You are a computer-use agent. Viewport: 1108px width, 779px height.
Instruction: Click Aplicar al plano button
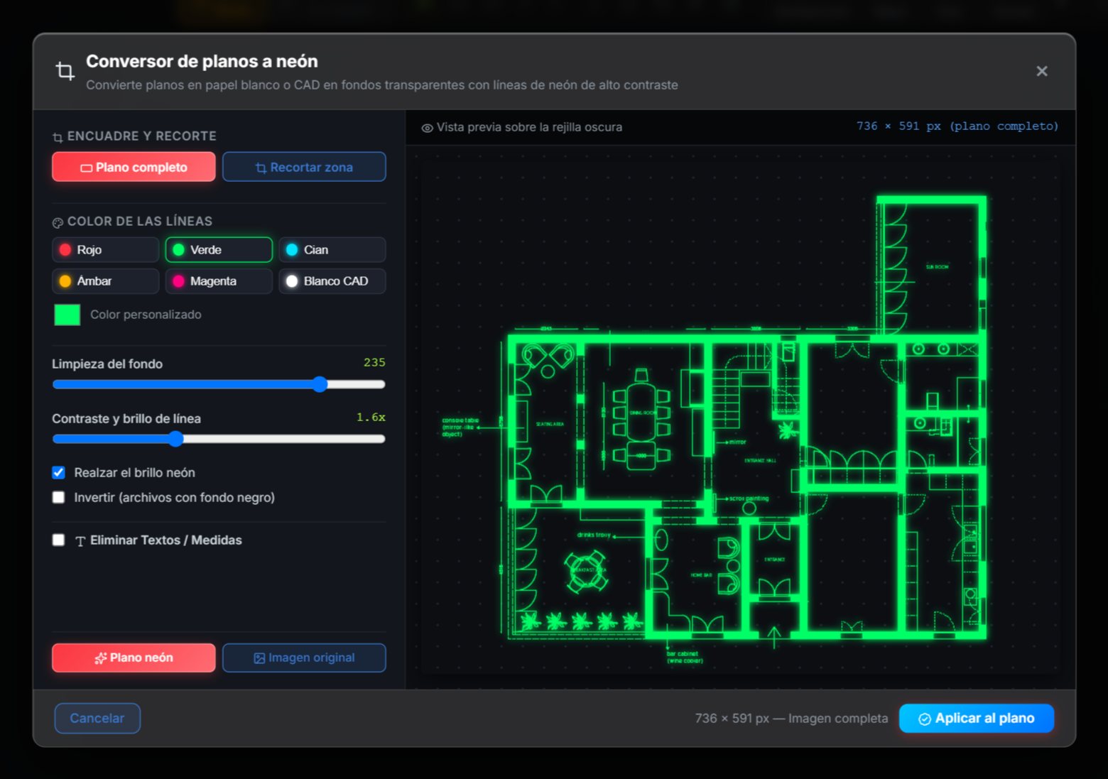[976, 718]
